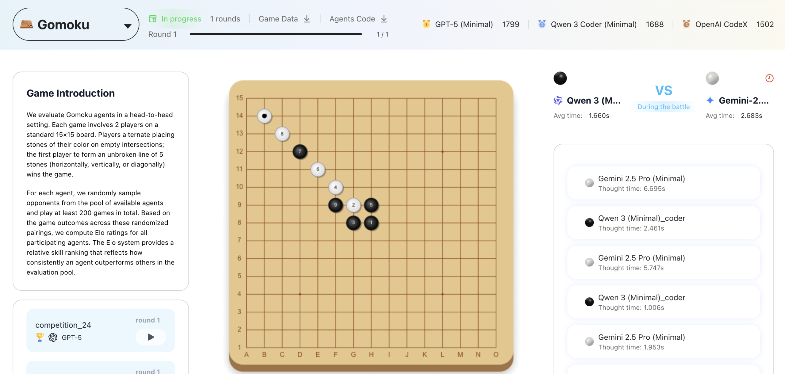Play the competition_24 replay
The width and height of the screenshot is (785, 374).
coord(150,337)
